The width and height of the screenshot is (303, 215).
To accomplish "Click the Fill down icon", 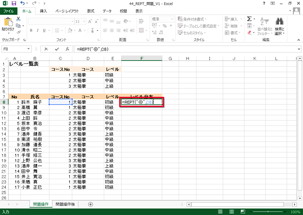I will [249, 26].
